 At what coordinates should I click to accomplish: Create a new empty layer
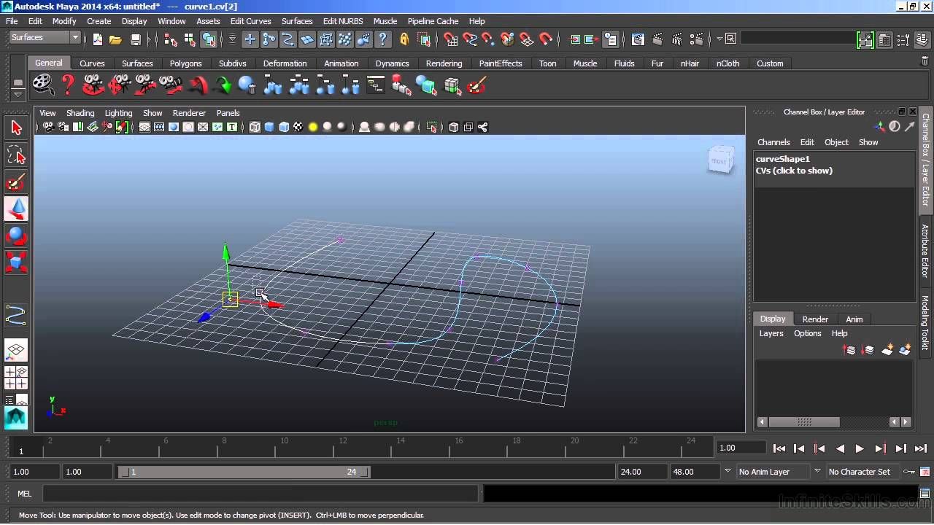pos(887,350)
